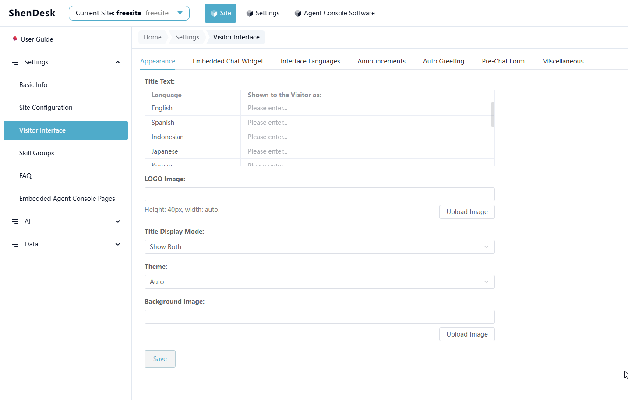The height and width of the screenshot is (400, 628).
Task: Click the hamburger icon beside sidebar Settings
Action: point(15,62)
